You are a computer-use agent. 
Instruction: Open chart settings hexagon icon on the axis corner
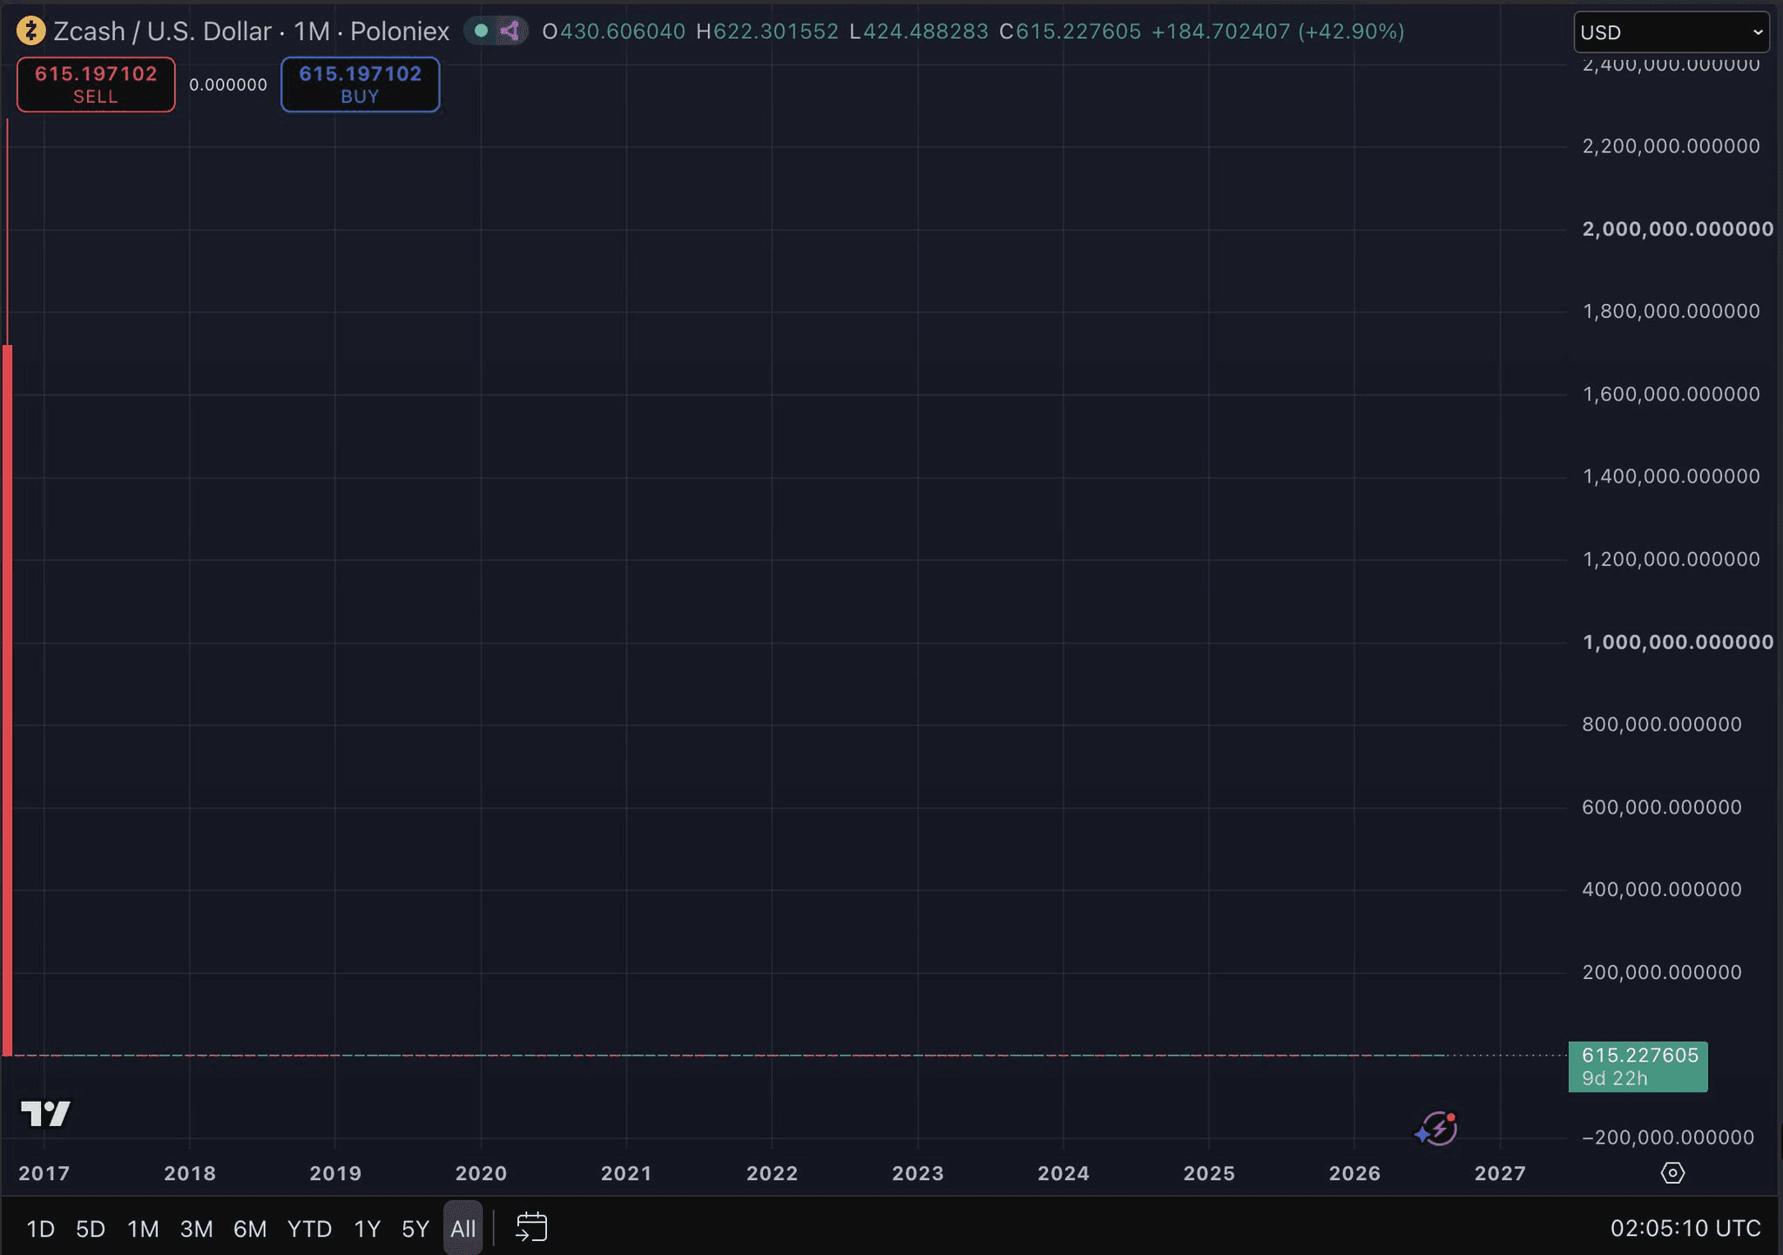click(1672, 1173)
